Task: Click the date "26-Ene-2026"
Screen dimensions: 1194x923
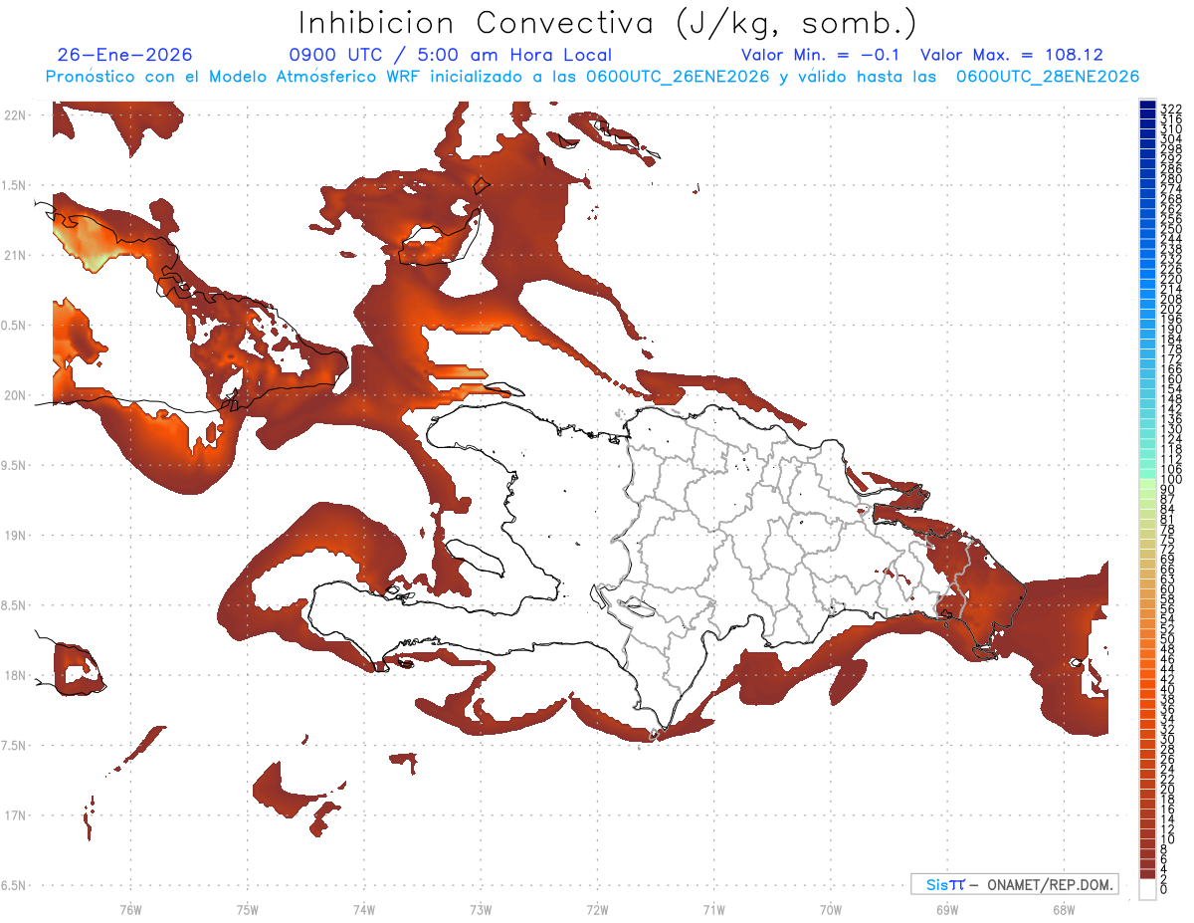Action: pos(125,55)
